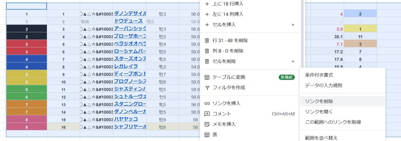Click table icon beside テーブルに変換
Viewport: 401px width, 141px height.
coord(207,78)
